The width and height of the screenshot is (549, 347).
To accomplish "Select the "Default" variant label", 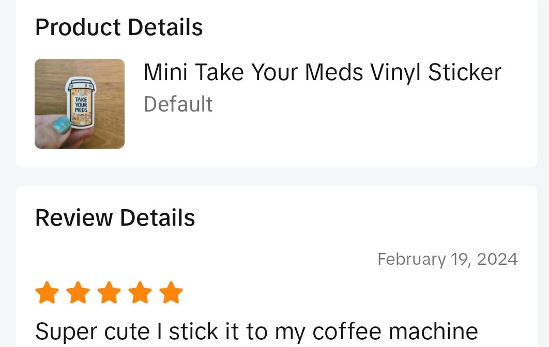I will point(178,104).
